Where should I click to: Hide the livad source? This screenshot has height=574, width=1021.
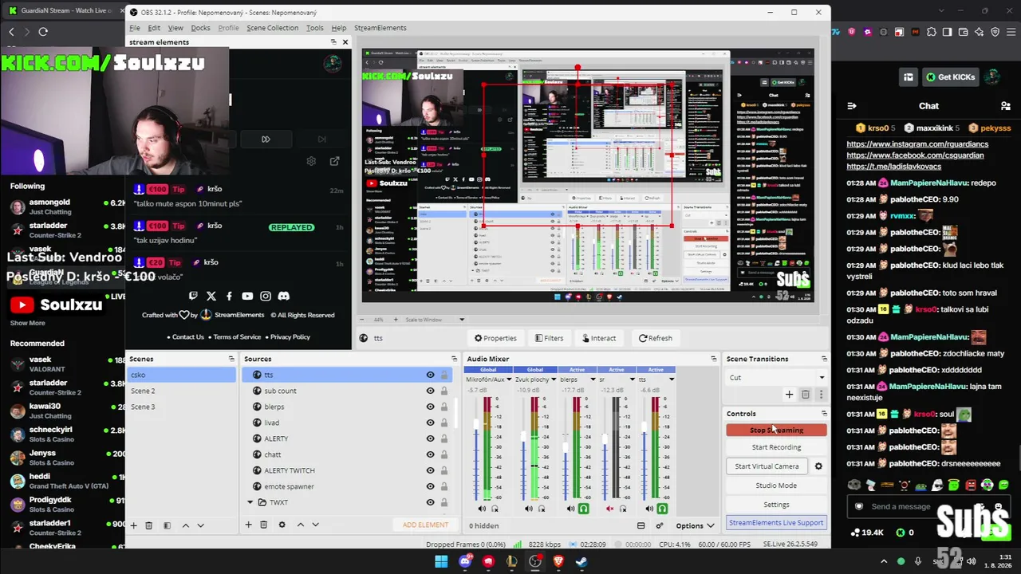click(x=431, y=423)
